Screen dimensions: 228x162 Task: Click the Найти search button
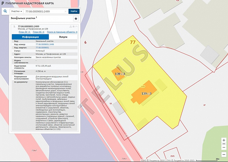click(x=74, y=11)
